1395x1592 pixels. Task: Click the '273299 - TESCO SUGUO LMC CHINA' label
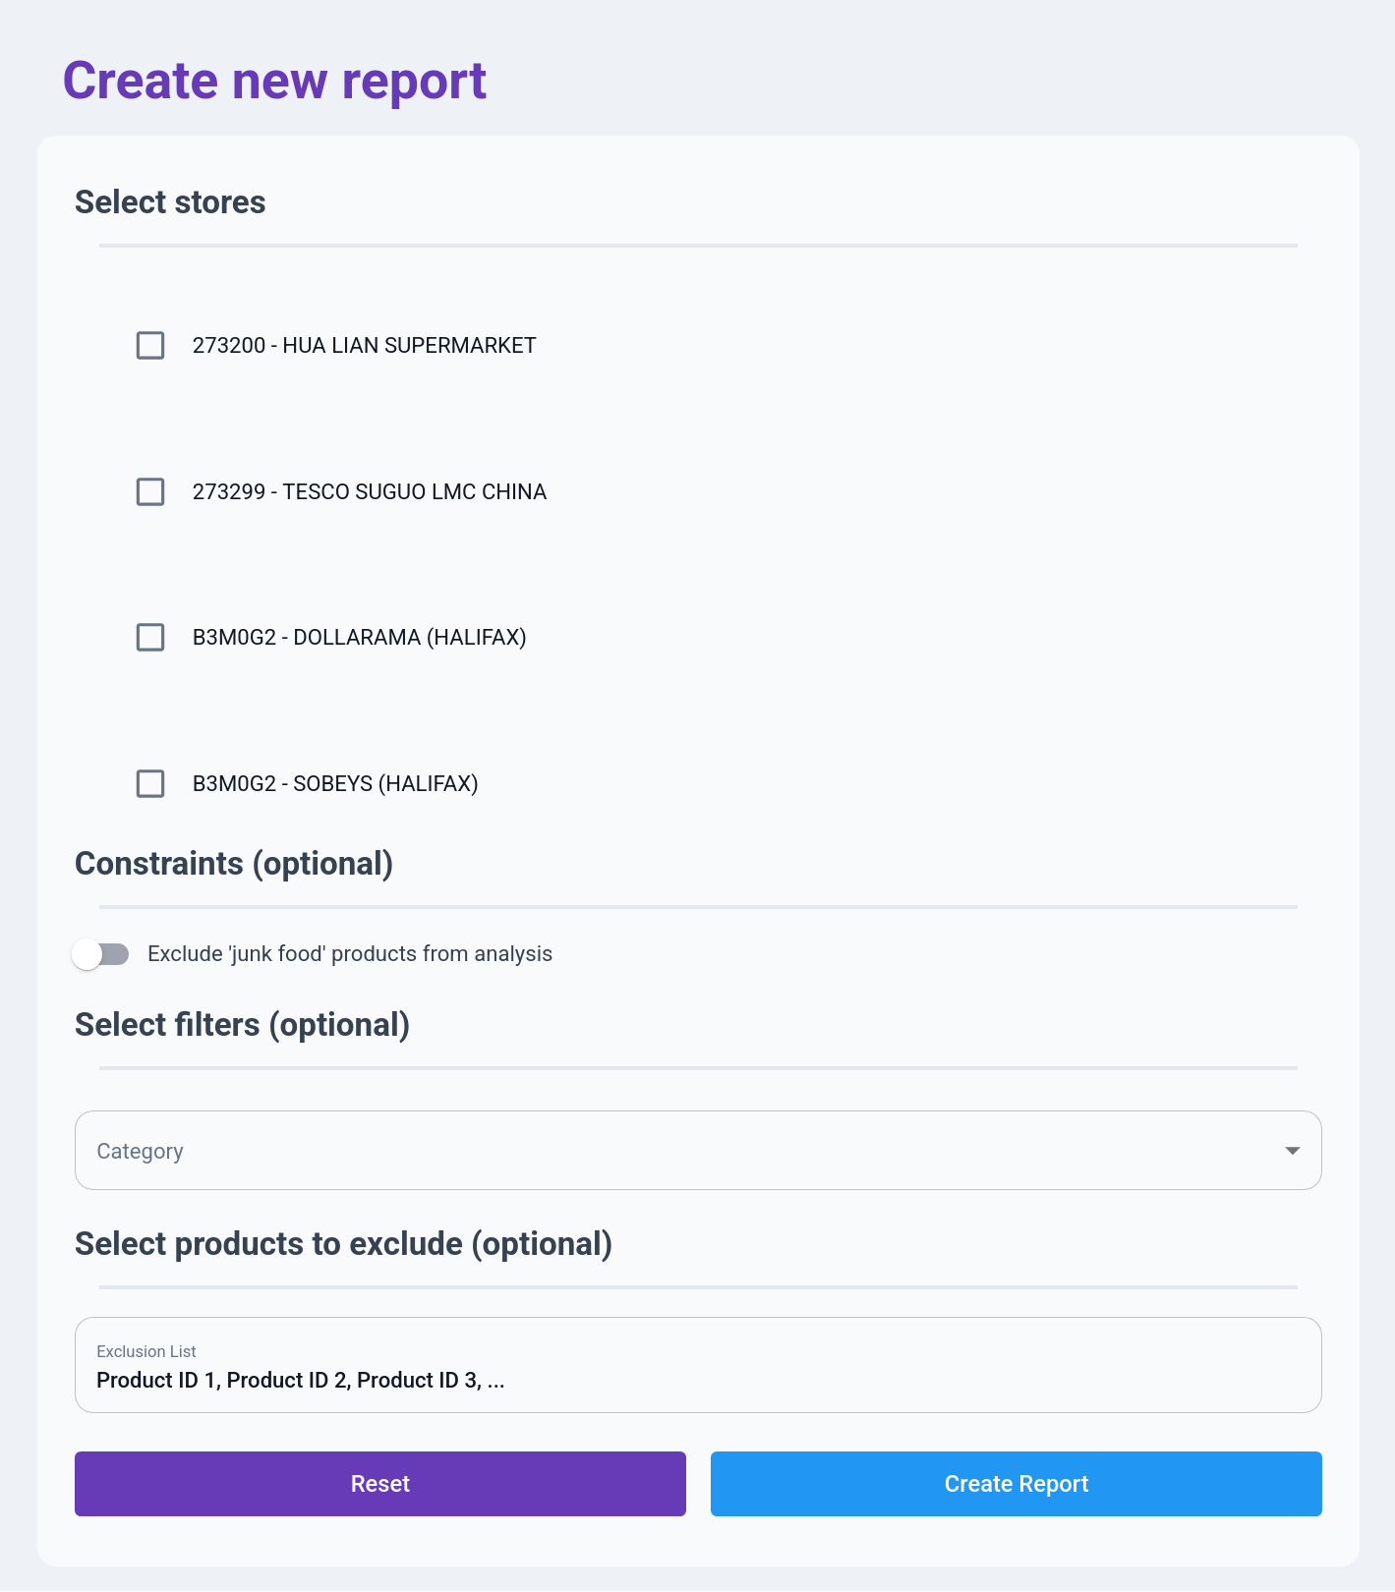tap(369, 491)
